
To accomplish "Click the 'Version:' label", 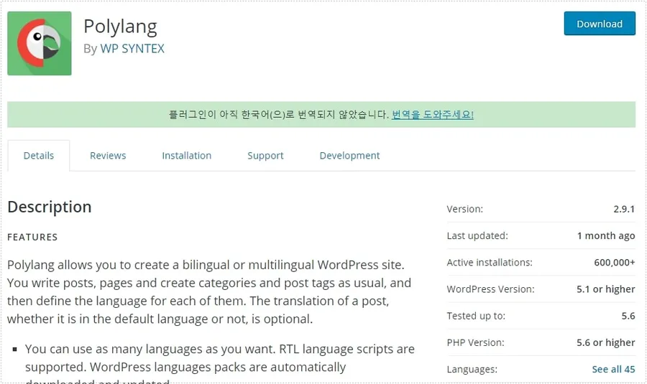I will click(464, 209).
